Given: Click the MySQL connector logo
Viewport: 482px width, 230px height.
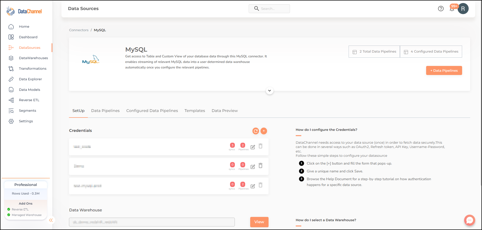Looking at the screenshot, I should tap(91, 60).
